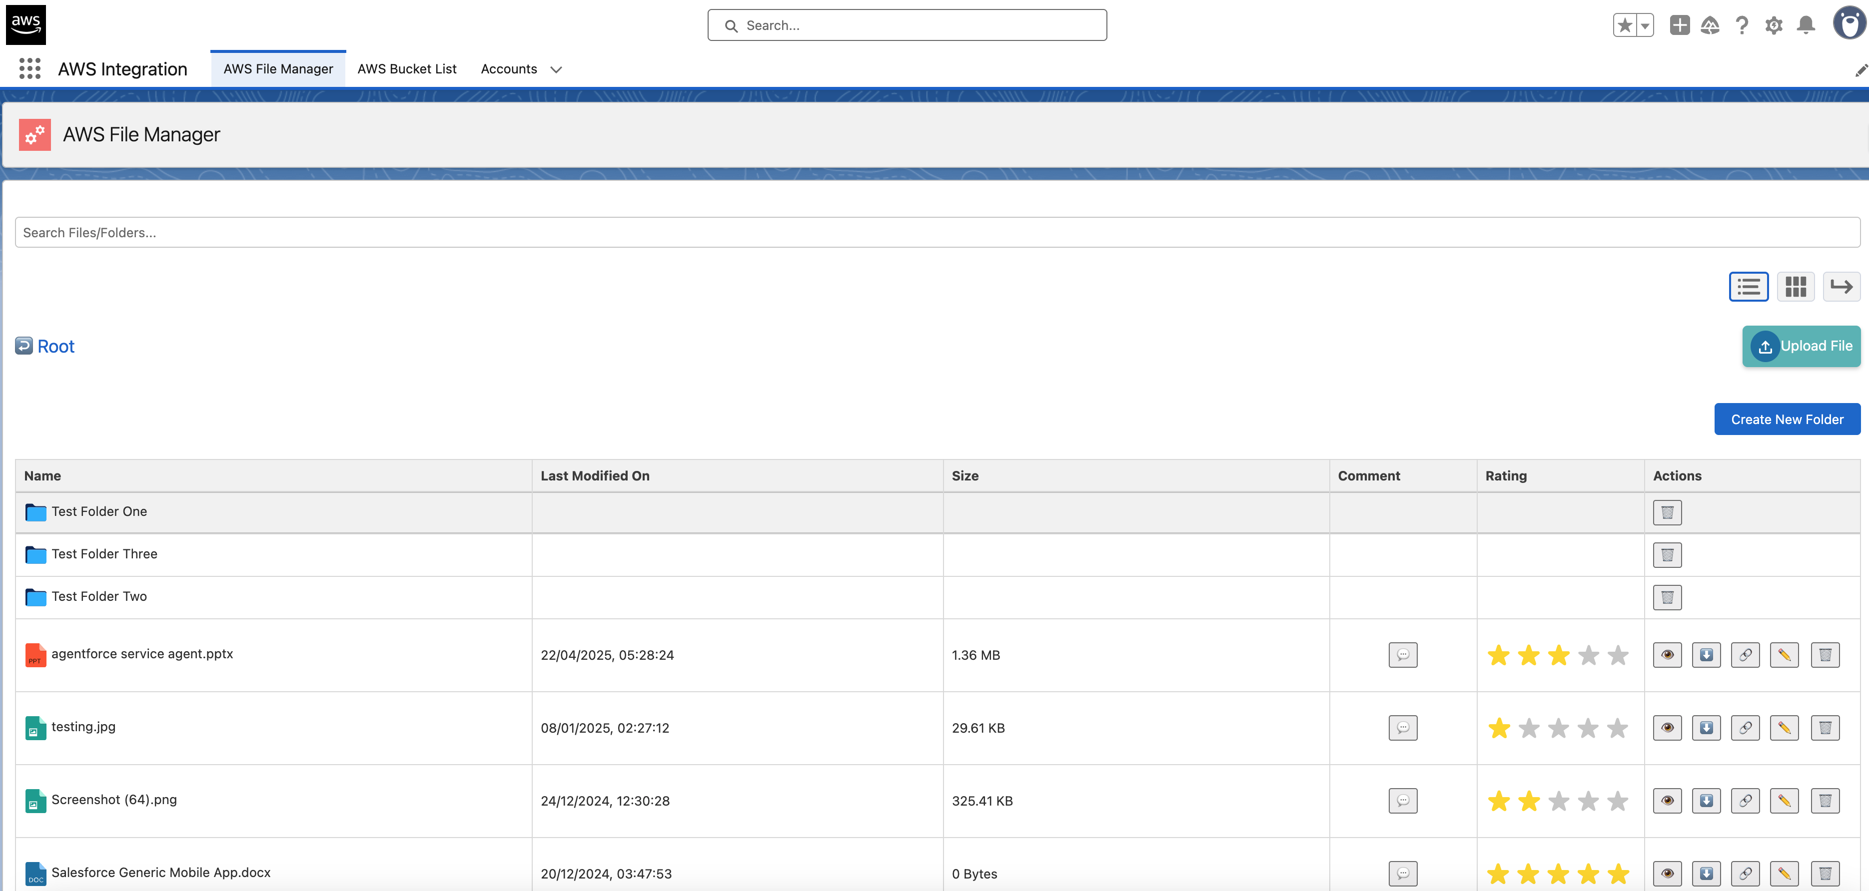The height and width of the screenshot is (891, 1869).
Task: Open the Help question mark
Action: pyautogui.click(x=1742, y=25)
